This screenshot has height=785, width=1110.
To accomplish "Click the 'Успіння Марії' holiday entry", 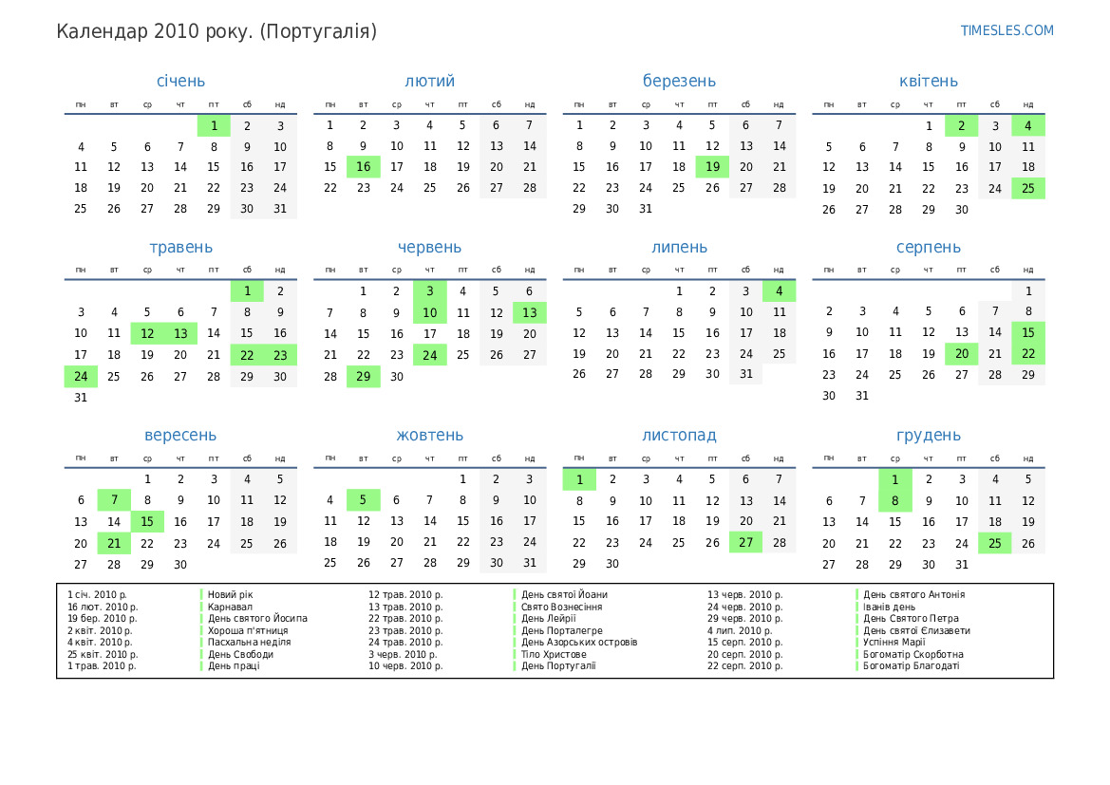I will coord(895,643).
